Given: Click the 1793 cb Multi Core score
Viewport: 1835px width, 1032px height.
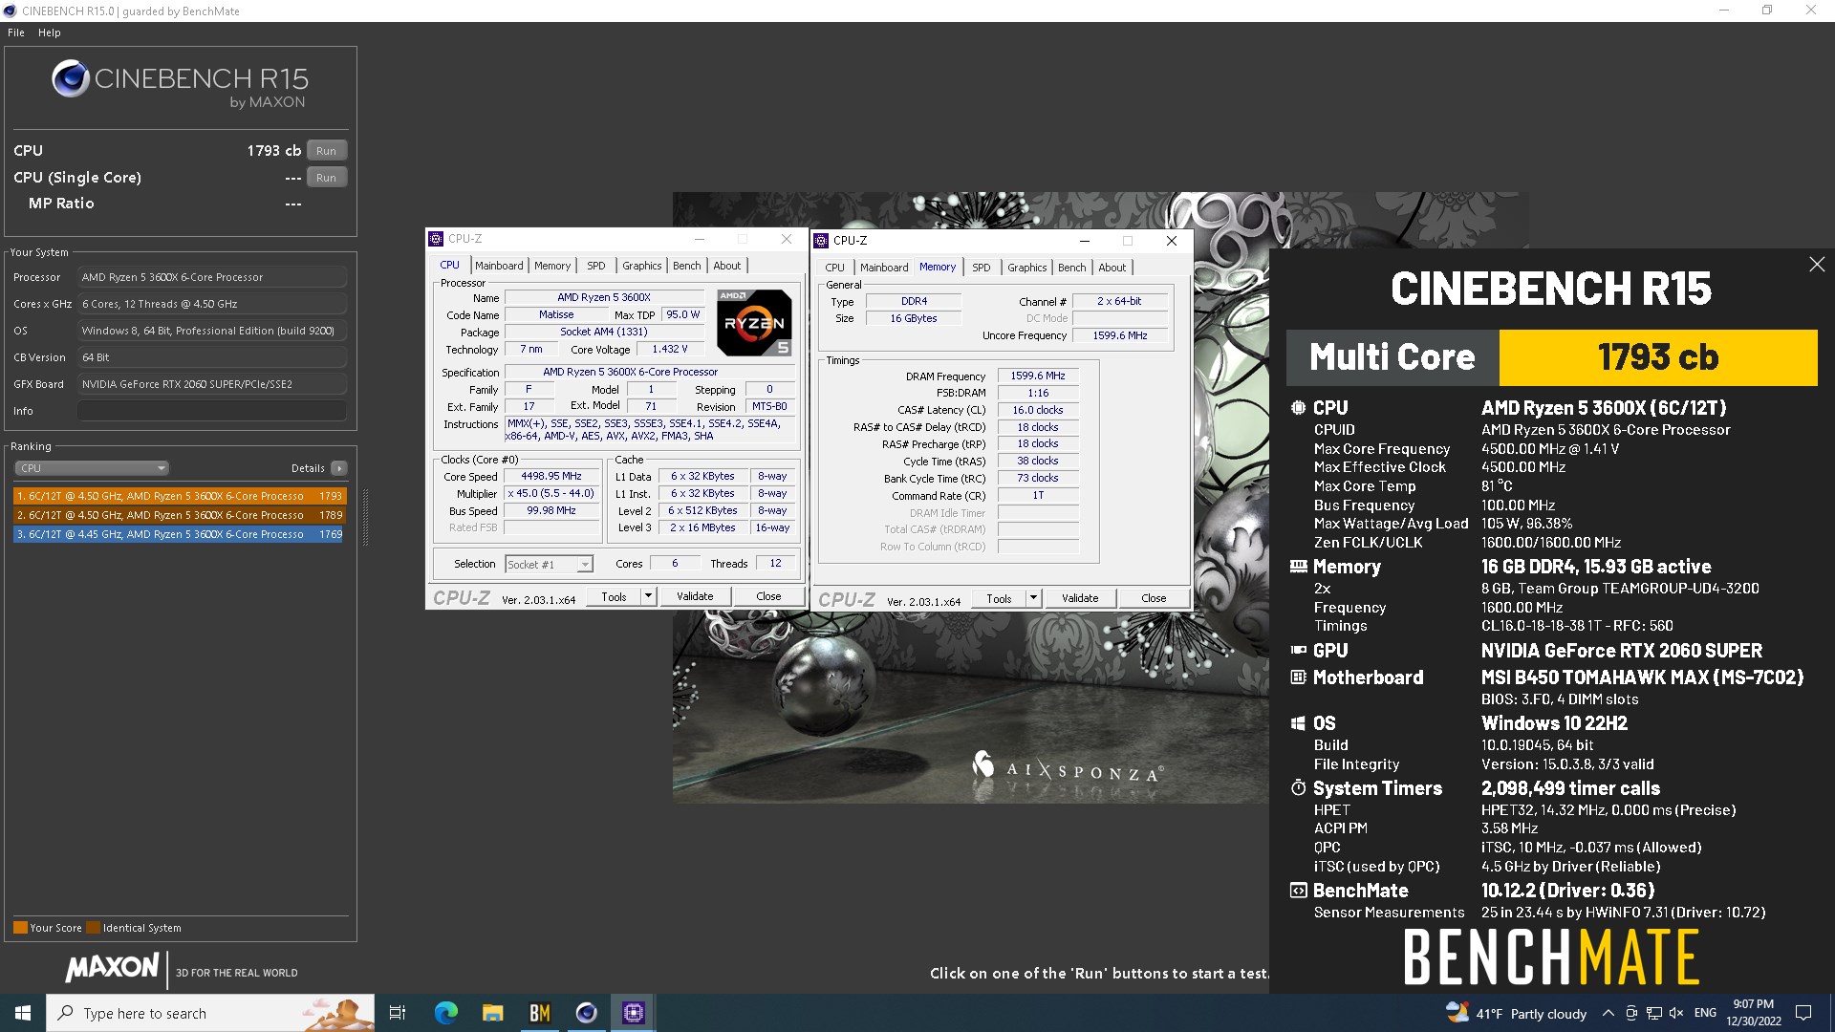Looking at the screenshot, I should click(1658, 357).
